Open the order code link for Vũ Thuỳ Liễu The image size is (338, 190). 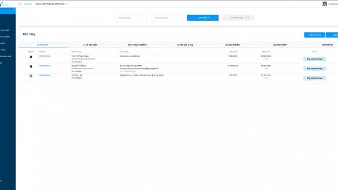point(44,75)
